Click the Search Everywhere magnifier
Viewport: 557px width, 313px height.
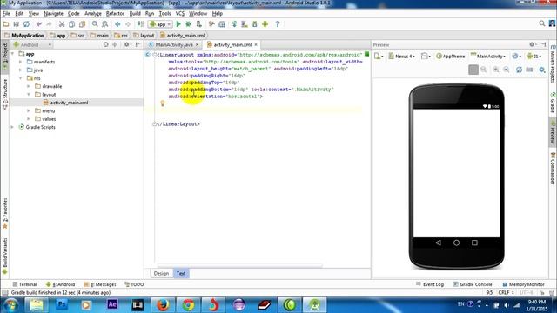(541, 23)
